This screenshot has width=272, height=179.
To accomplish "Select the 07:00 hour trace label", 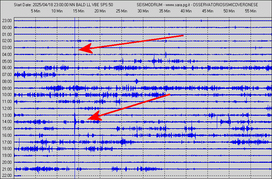I will point(7,75).
